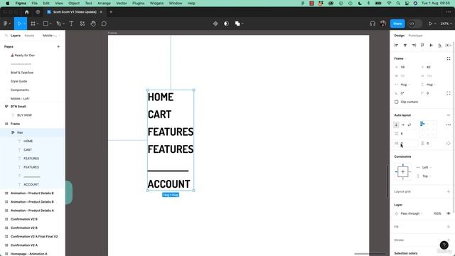
Task: Click the Align horizontal centers icon
Action: coord(405,46)
